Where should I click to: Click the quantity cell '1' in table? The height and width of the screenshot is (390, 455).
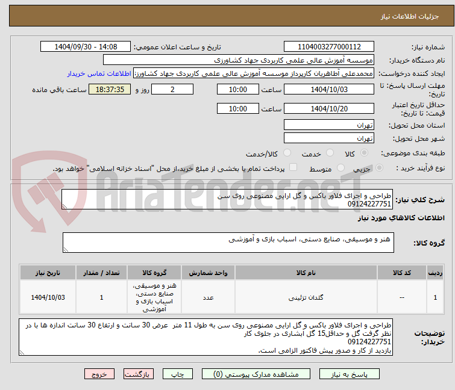(102, 297)
